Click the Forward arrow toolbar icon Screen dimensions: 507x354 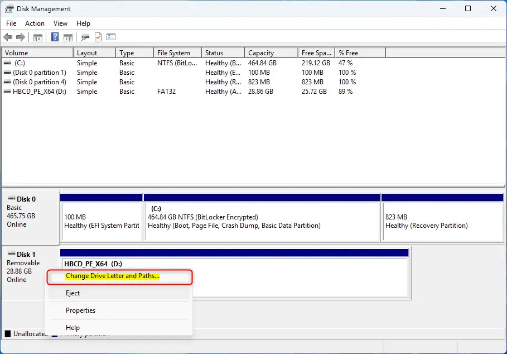(x=21, y=37)
